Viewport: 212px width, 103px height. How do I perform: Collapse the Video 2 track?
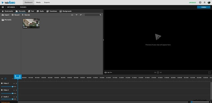click(14, 83)
